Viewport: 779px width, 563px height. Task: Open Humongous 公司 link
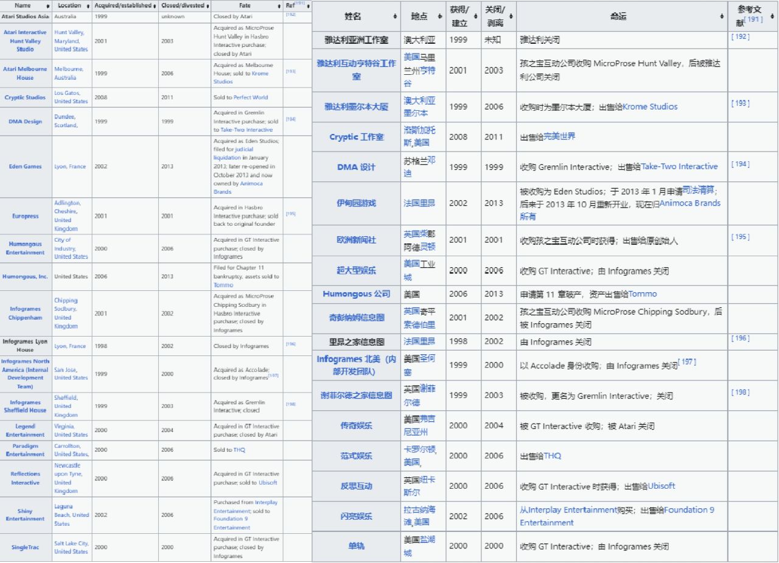(x=356, y=294)
